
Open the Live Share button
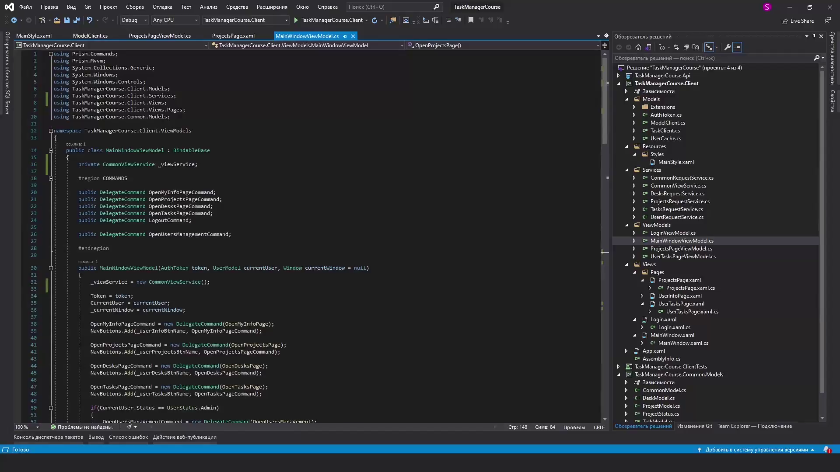798,21
